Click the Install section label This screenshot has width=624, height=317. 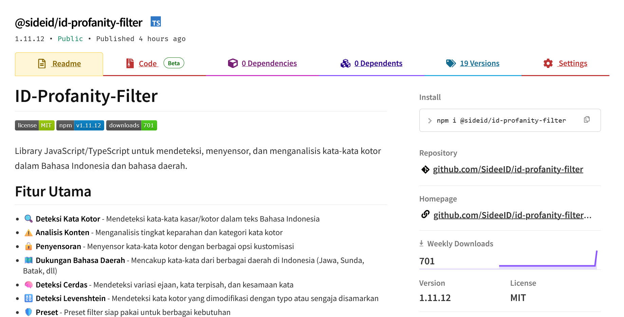point(430,97)
